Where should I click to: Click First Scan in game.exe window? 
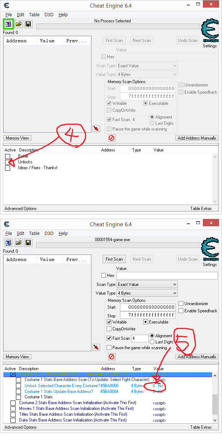[114, 259]
